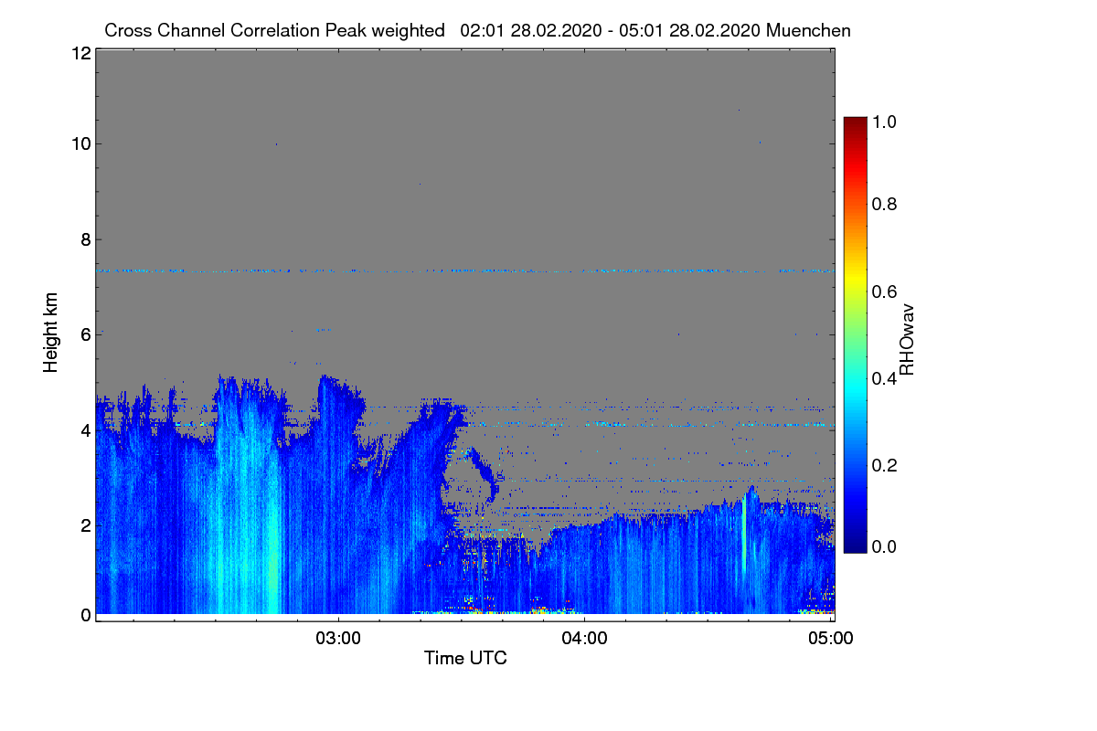Click the '03:00' time tick label
The height and width of the screenshot is (731, 1097).
coord(339,639)
